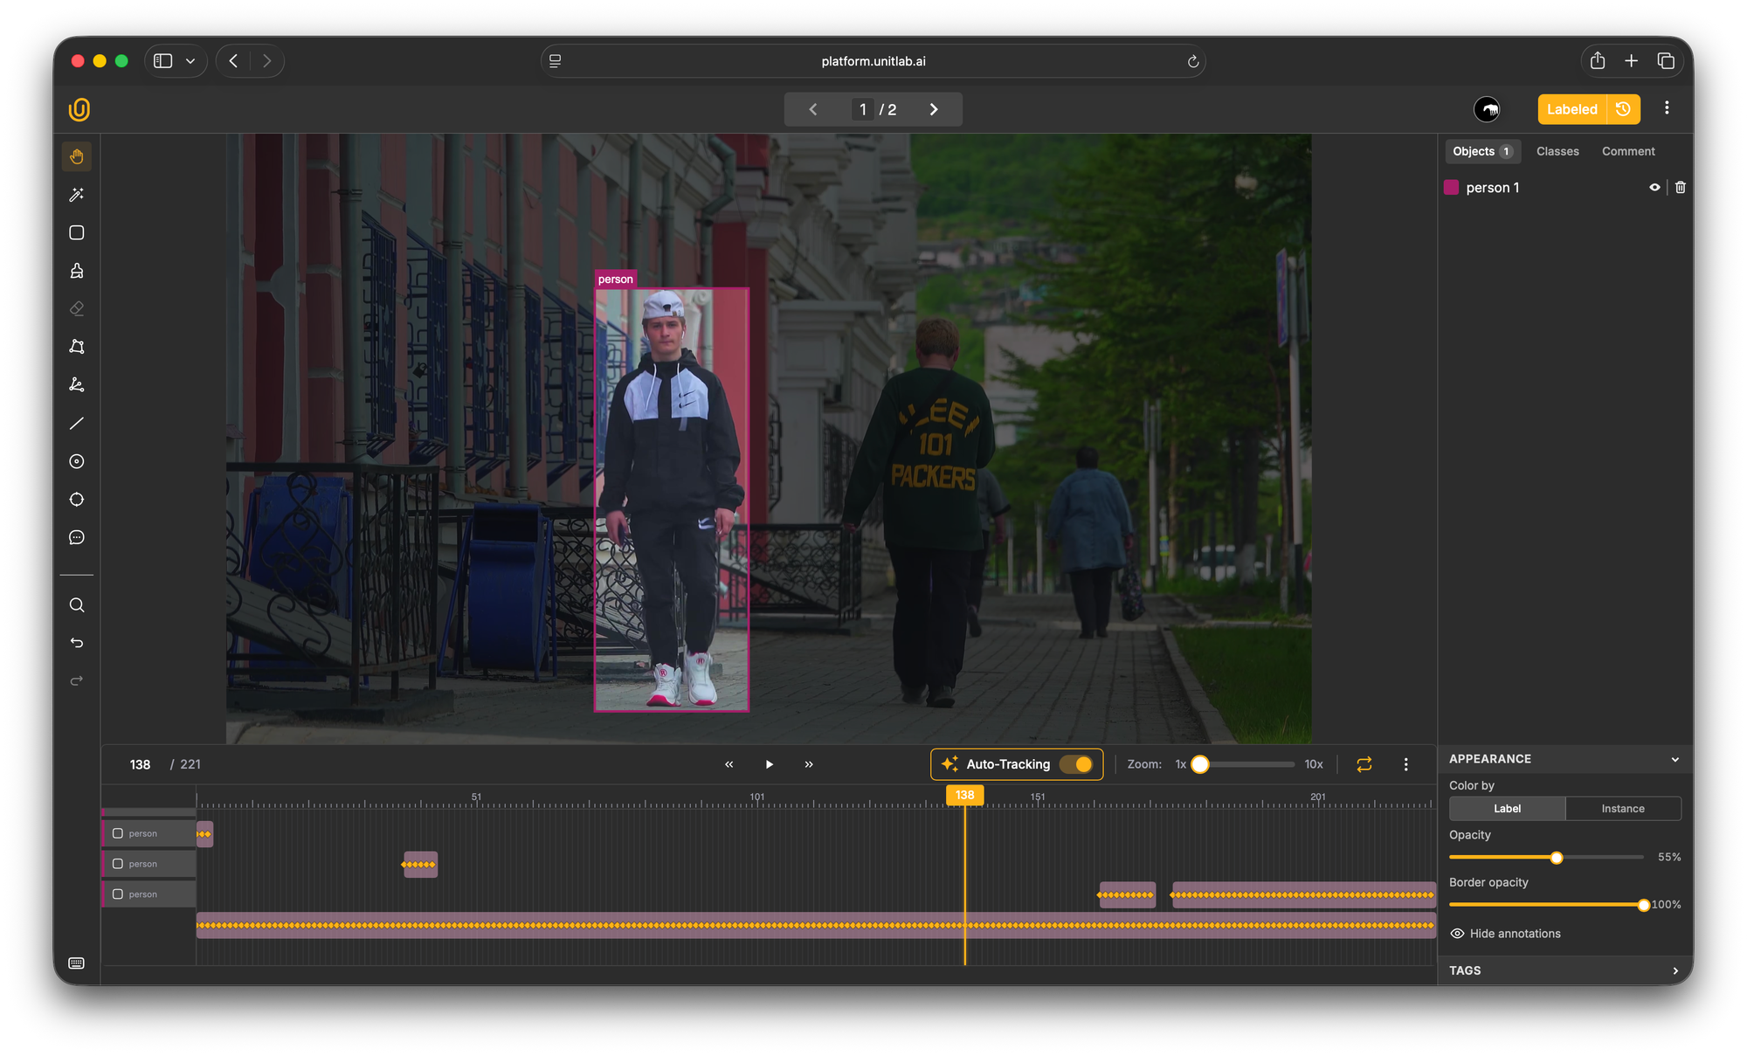Click the Opacity slider handle
Image resolution: width=1747 pixels, height=1056 pixels.
click(x=1557, y=858)
